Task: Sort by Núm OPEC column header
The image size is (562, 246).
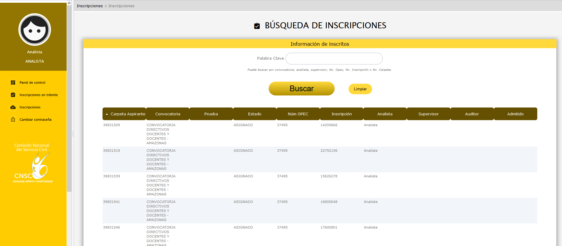Action: tap(298, 114)
